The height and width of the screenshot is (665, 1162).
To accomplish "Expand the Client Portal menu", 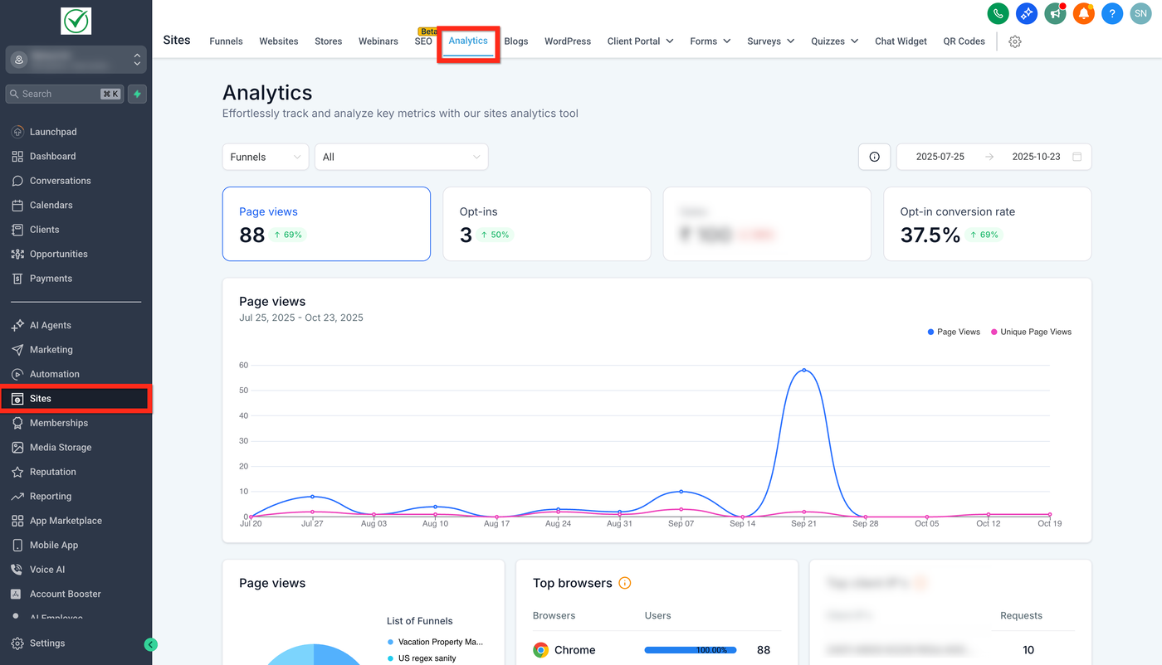I will pyautogui.click(x=639, y=41).
